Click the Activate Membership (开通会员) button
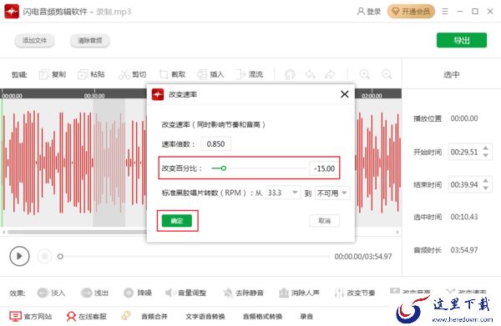 pyautogui.click(x=411, y=12)
